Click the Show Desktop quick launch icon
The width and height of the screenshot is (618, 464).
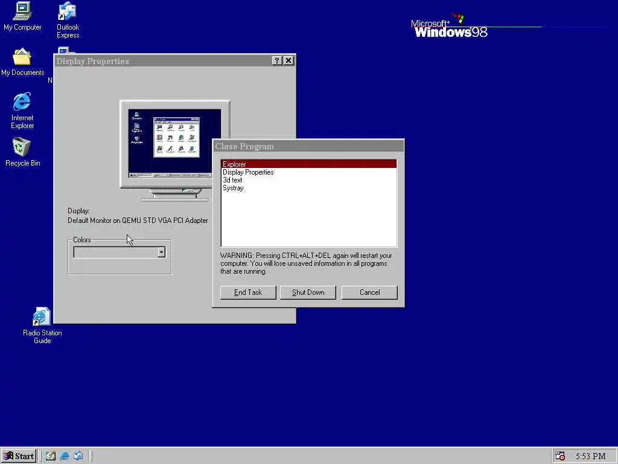[50, 456]
